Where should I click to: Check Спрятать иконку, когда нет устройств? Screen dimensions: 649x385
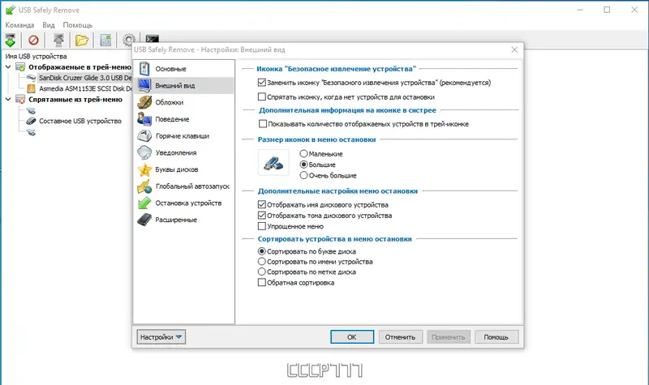tap(261, 96)
